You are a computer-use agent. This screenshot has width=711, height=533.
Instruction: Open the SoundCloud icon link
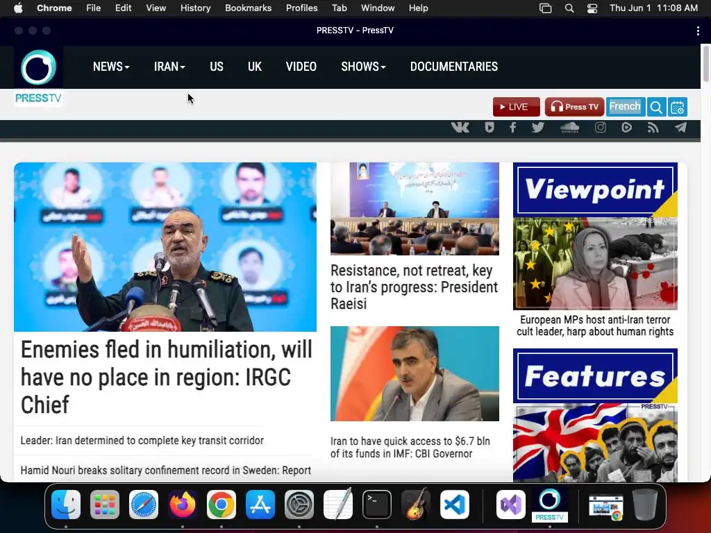570,128
